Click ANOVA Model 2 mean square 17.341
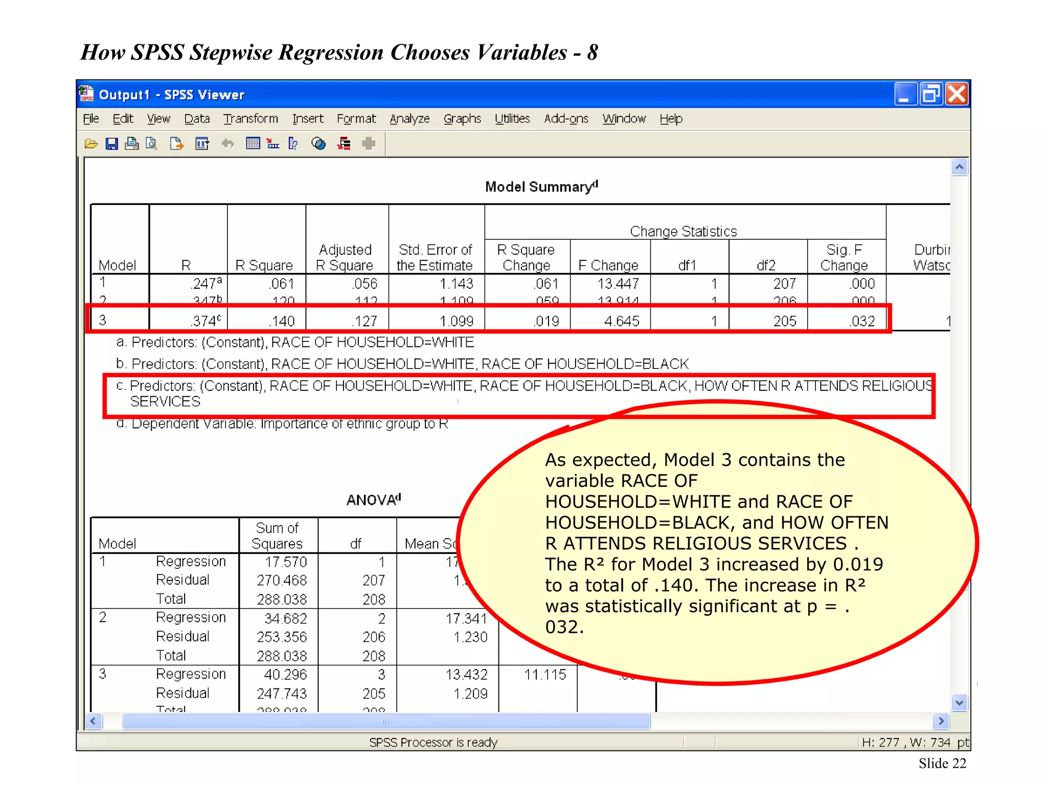This screenshot has height=785, width=1047. click(466, 619)
